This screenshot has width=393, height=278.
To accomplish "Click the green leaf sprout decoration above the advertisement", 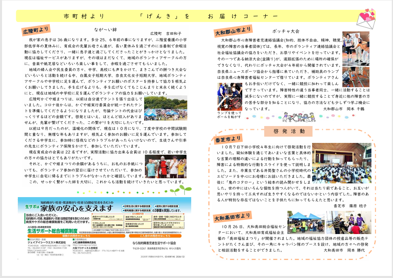I will pos(104,190).
